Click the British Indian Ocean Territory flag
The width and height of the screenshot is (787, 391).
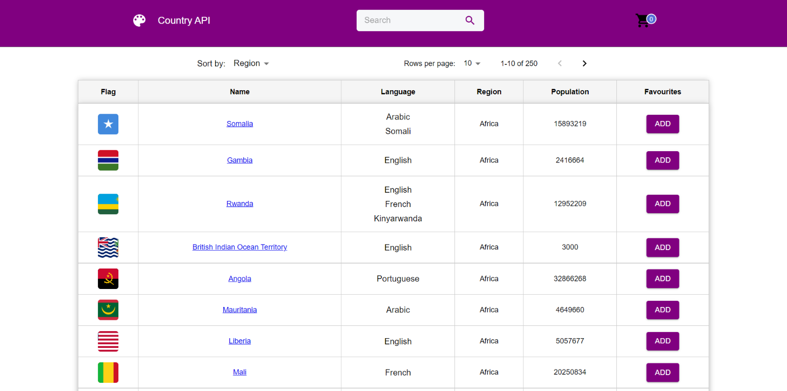click(x=108, y=248)
